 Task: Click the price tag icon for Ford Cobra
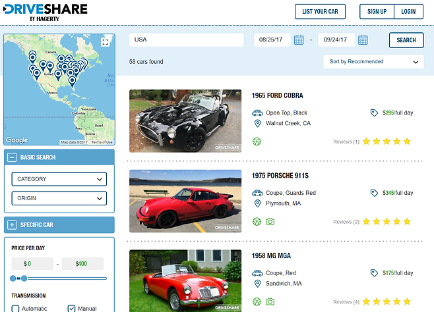click(375, 113)
